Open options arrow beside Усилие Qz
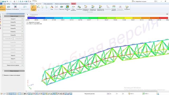 22,25
